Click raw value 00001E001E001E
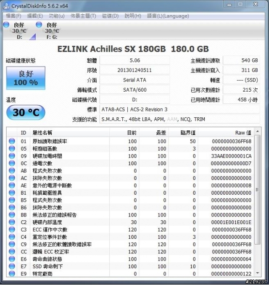Screen dimensions: 269x285 coord(231,222)
